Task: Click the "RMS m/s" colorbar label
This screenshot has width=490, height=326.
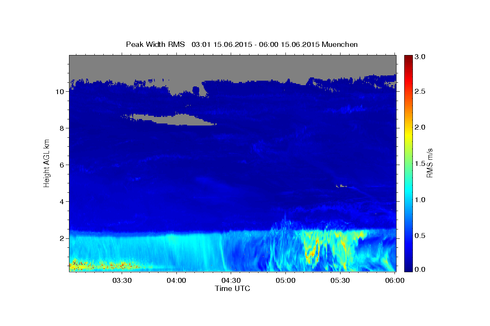Action: coord(429,164)
